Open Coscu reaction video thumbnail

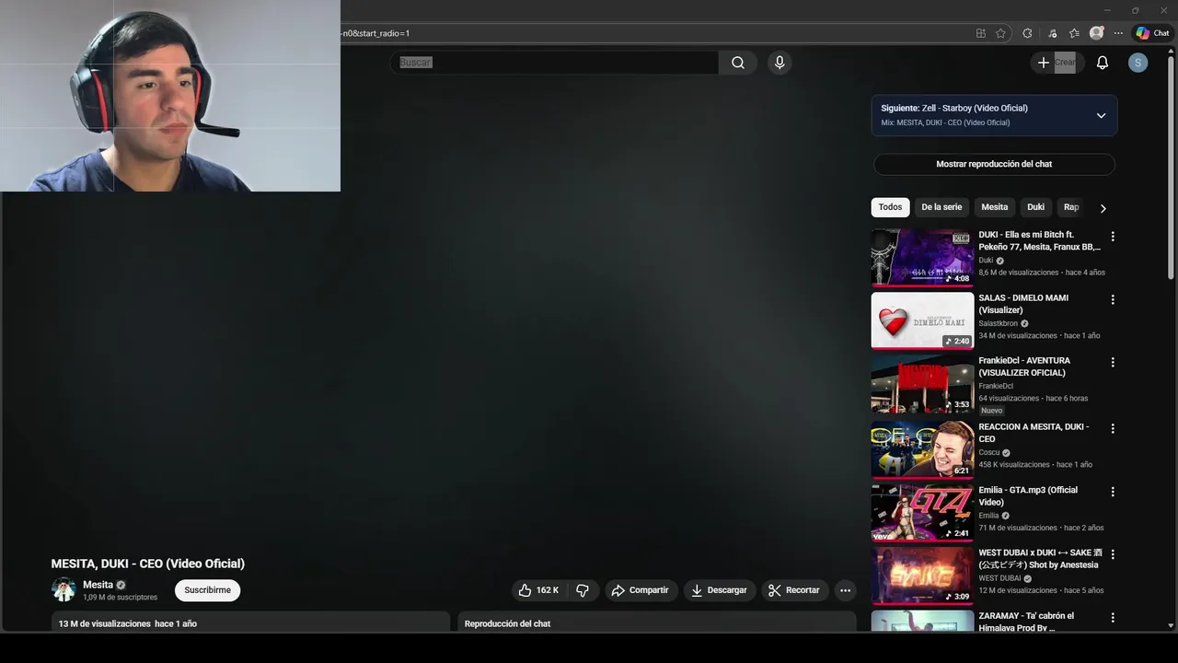tap(922, 449)
